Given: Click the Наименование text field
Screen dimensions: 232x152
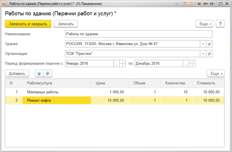Looking at the screenshot, I should (x=138, y=34).
